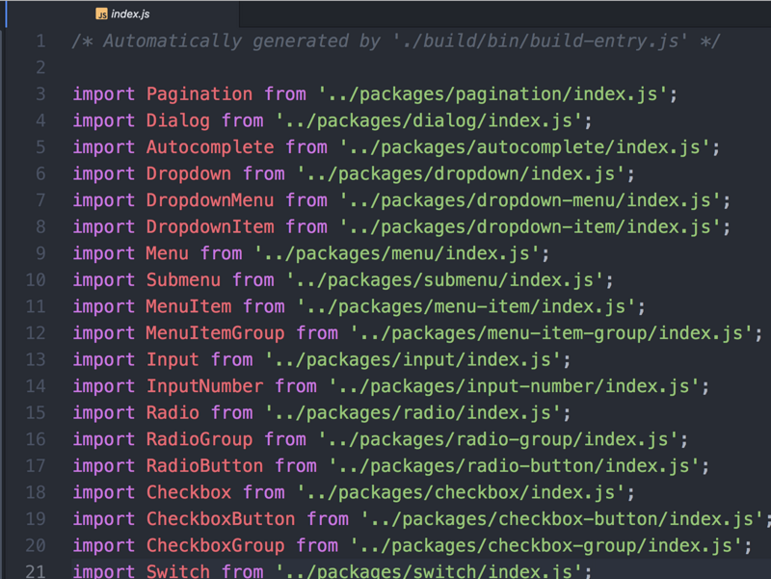Click the Dialog import name
771x579 pixels.
(178, 120)
